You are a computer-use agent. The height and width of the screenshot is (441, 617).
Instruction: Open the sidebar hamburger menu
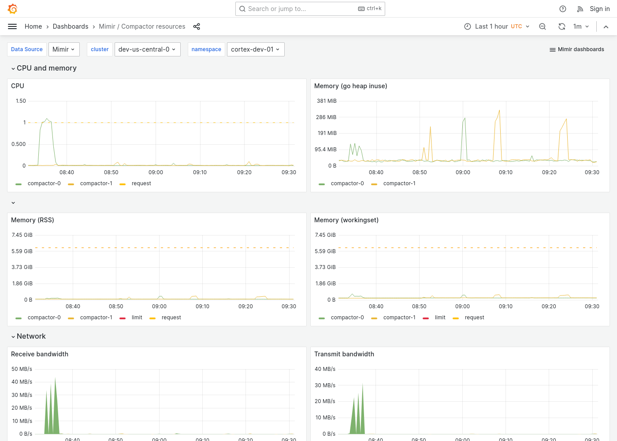pyautogui.click(x=12, y=26)
